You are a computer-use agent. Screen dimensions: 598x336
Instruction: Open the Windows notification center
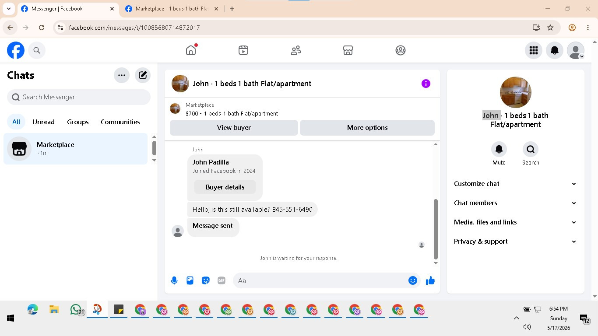(584, 319)
